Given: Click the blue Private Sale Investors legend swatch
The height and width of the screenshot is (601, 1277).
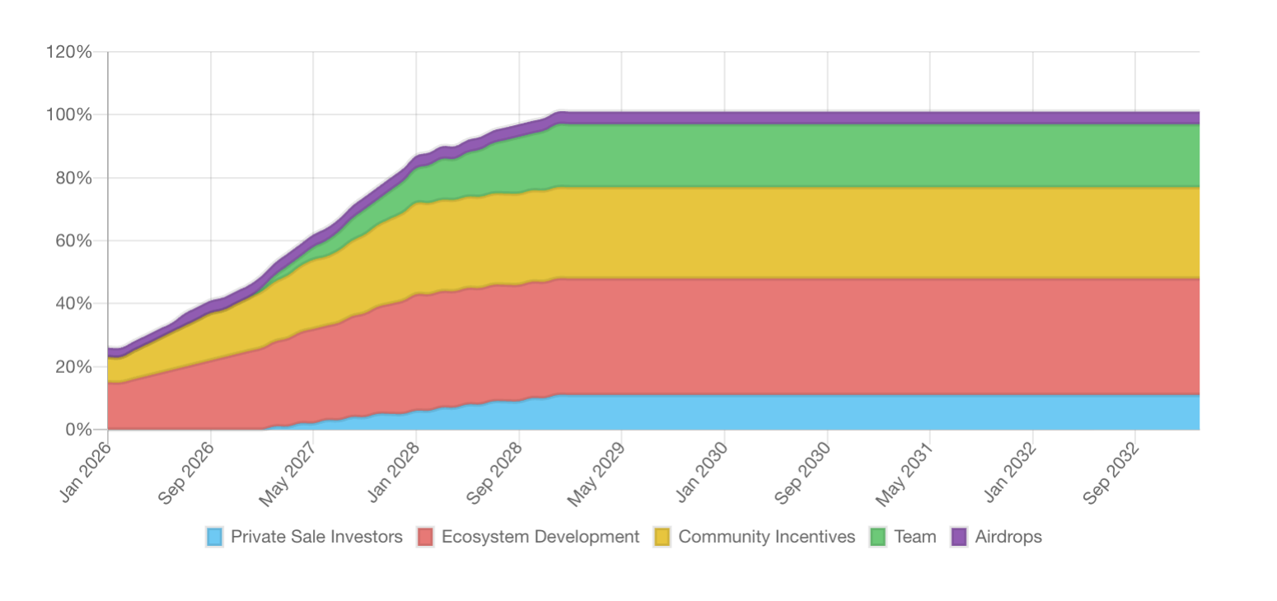Looking at the screenshot, I should coord(215,538).
